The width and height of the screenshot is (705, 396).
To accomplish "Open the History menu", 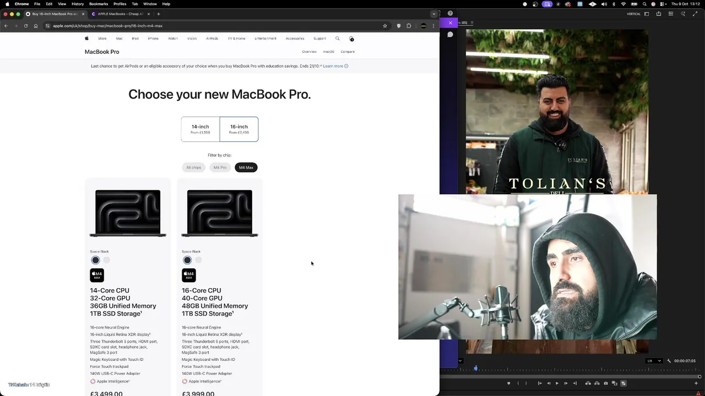I will pyautogui.click(x=78, y=4).
